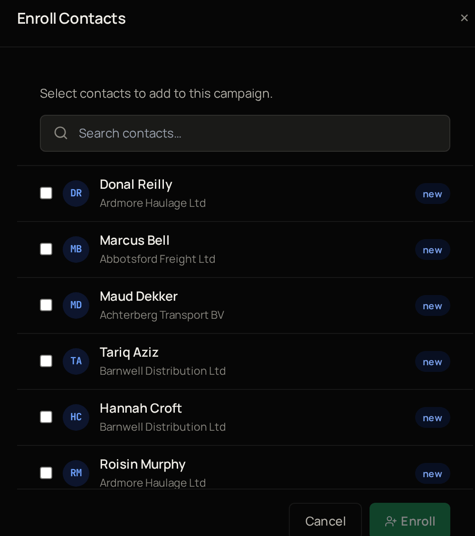Click Achterberg Transport BV company text
The width and height of the screenshot is (475, 536).
point(162,315)
